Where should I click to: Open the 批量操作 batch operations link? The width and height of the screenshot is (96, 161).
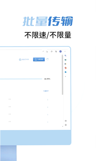coord(46,91)
